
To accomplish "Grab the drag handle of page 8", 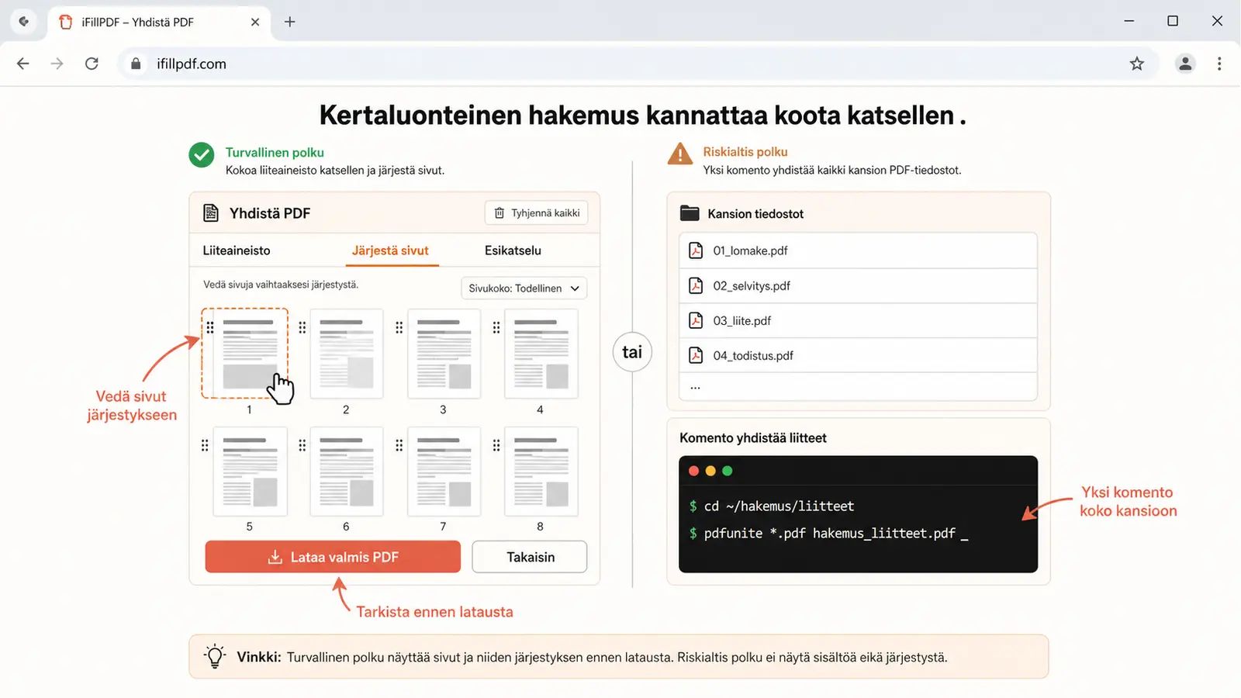I will [x=496, y=445].
